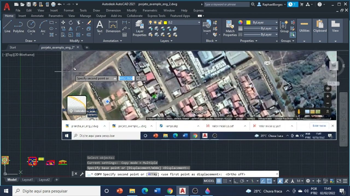Toggle annotation objects visibility in status bar

tap(280, 181)
